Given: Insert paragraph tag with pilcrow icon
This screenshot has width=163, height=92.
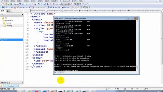Looking at the screenshot, I should click(x=27, y=7).
